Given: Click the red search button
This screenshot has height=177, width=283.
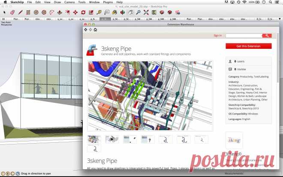Looking at the screenshot, I should coord(267,36).
